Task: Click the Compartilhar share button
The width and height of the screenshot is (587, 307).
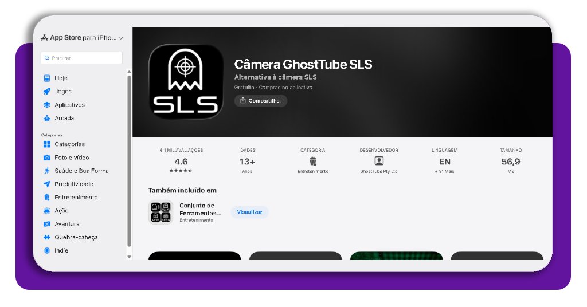Action: coord(261,101)
